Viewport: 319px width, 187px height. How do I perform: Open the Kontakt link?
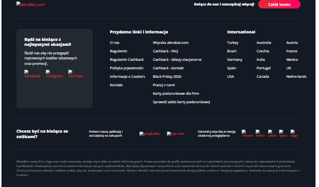click(x=116, y=85)
